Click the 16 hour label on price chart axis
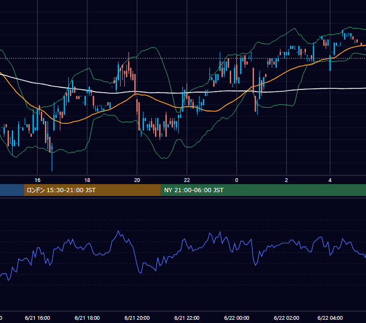 coord(37,180)
